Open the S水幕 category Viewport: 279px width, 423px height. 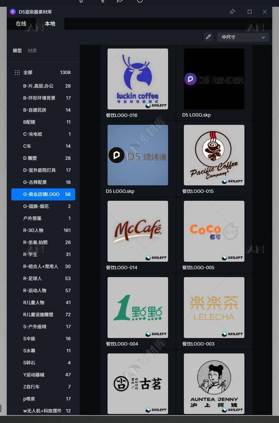pos(43,351)
